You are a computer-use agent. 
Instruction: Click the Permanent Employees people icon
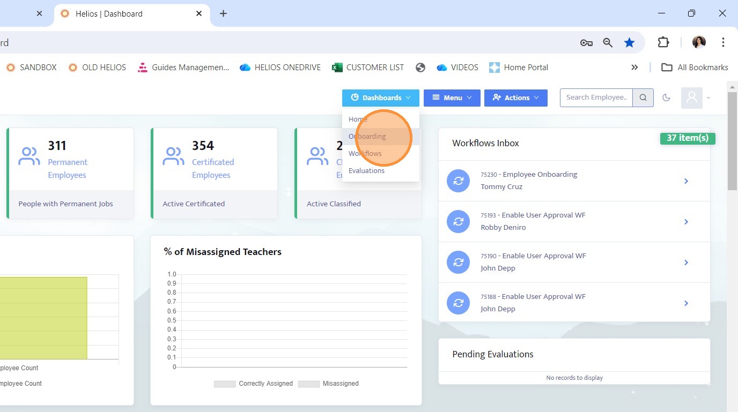(x=29, y=156)
